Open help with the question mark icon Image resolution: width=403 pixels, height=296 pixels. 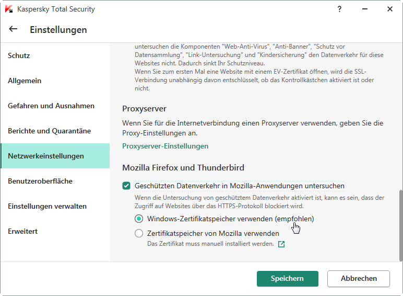coord(339,9)
